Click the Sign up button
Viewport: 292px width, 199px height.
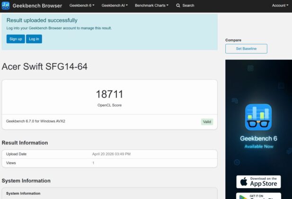click(16, 39)
